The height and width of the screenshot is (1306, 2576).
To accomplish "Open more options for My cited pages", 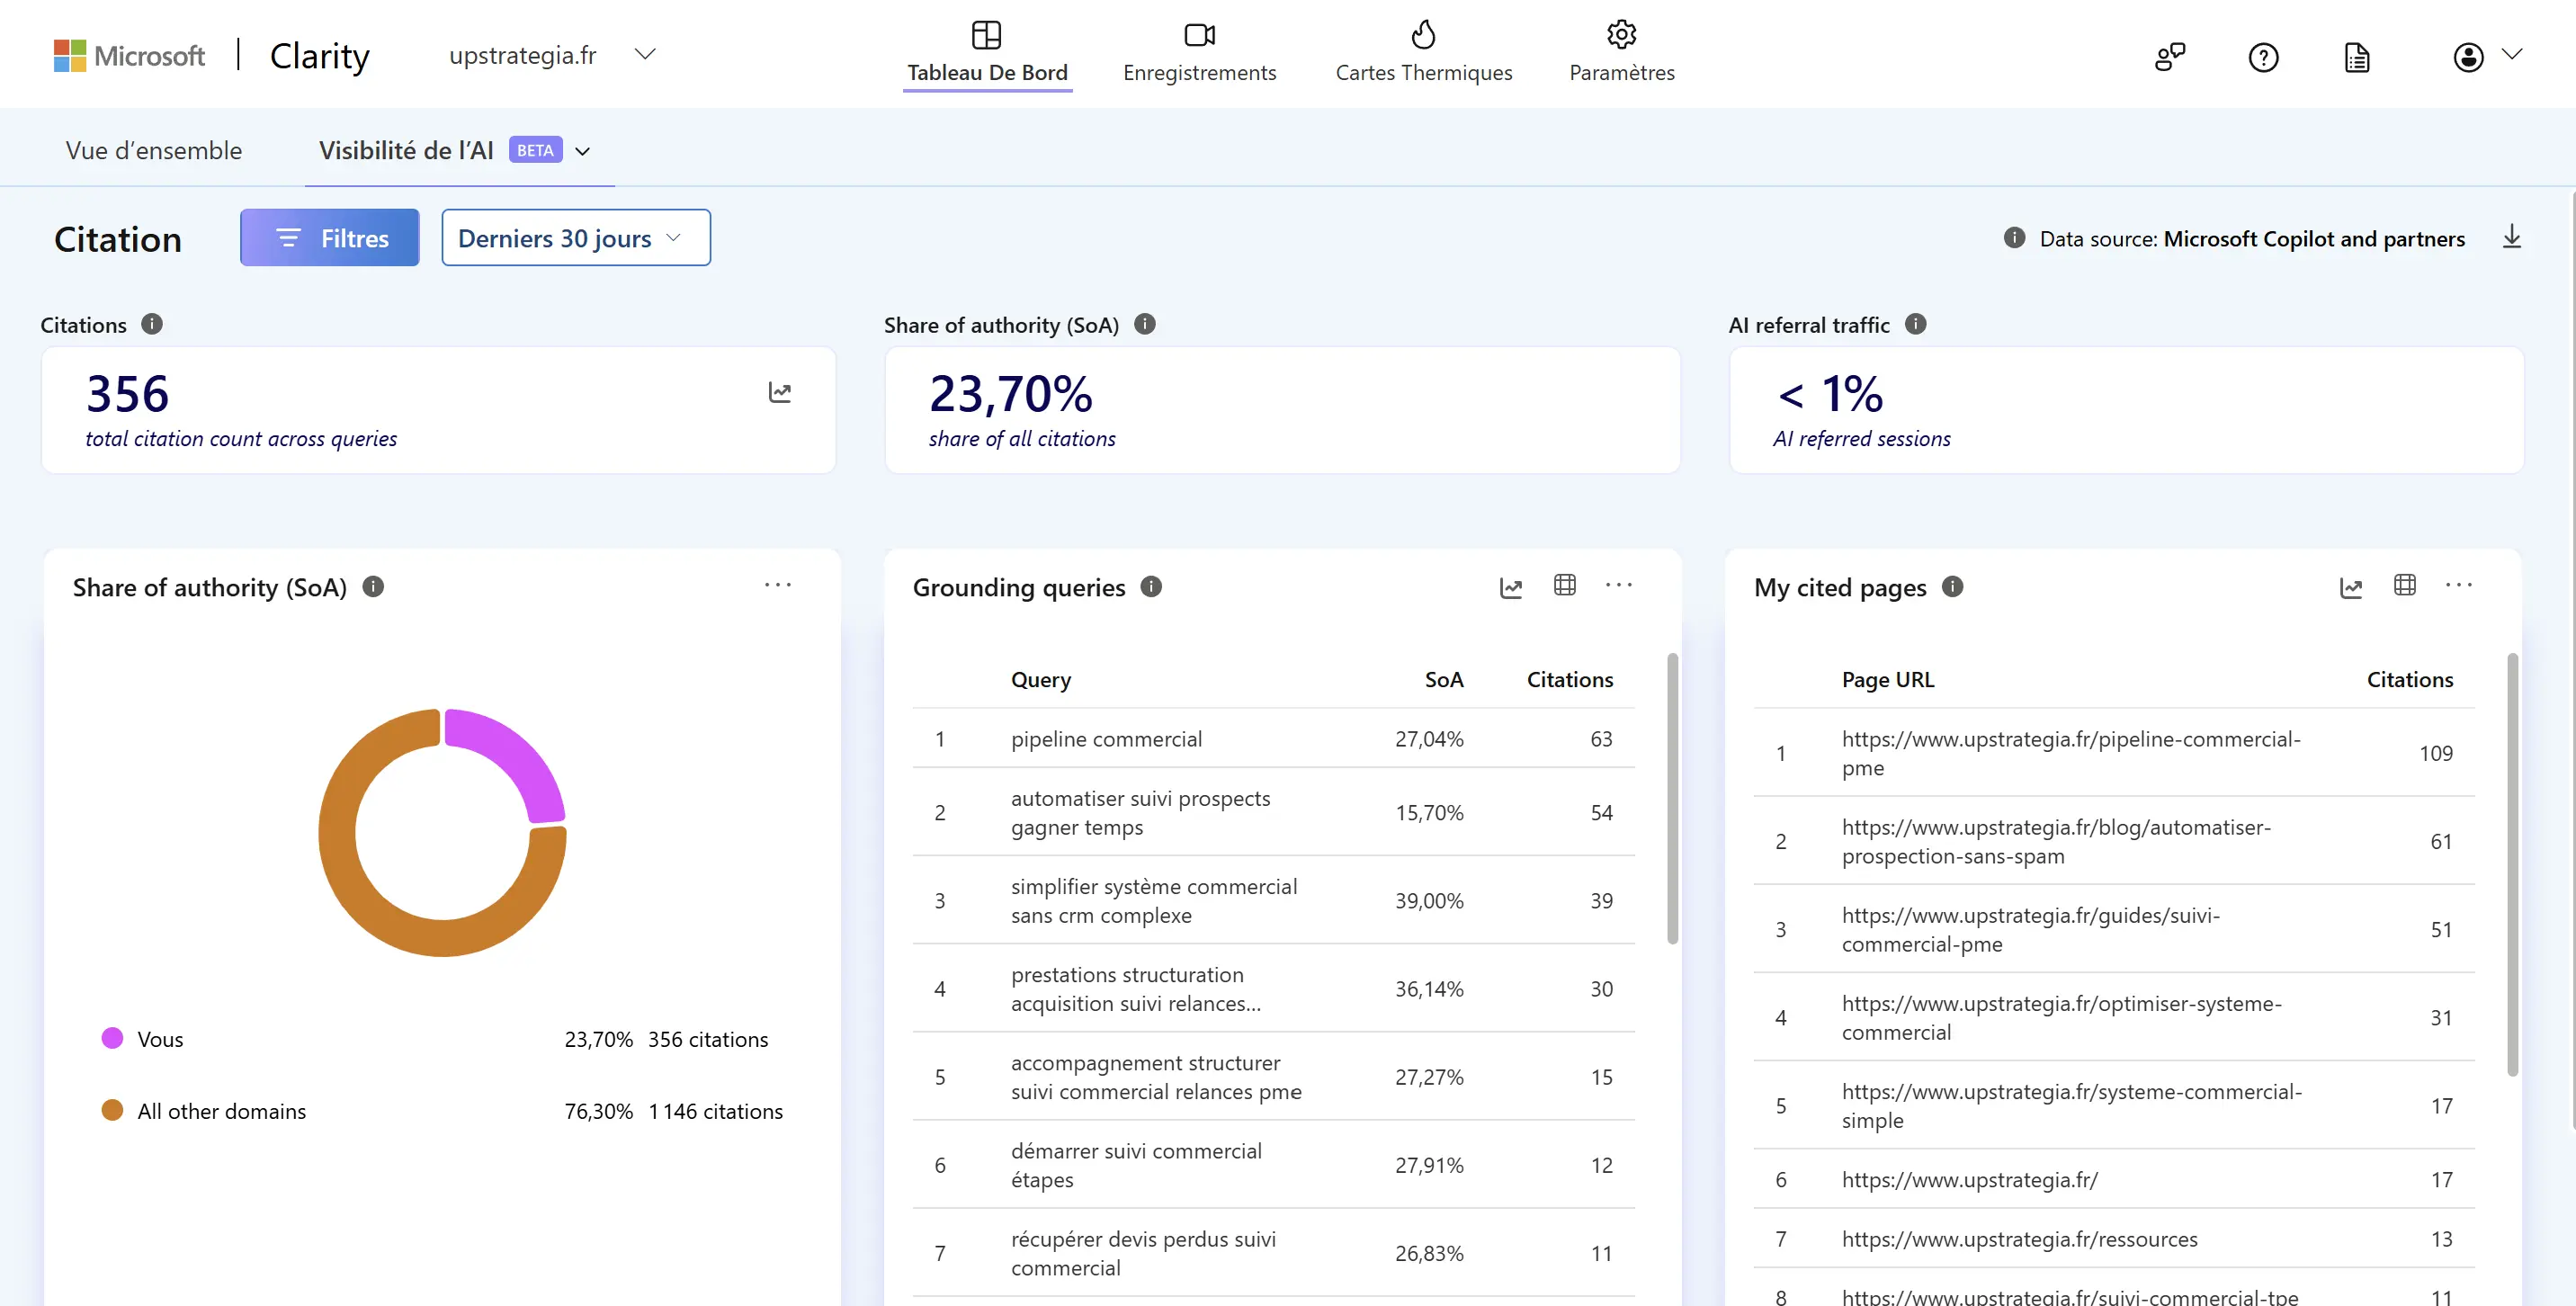I will tap(2459, 585).
